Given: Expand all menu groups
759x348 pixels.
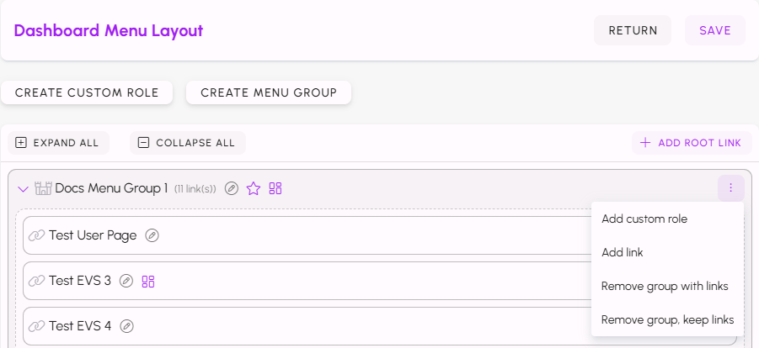Looking at the screenshot, I should coord(58,143).
